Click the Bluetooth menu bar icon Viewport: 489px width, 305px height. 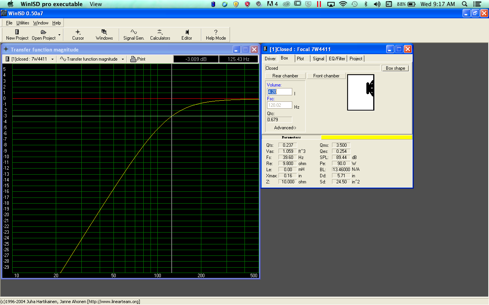[366, 4]
